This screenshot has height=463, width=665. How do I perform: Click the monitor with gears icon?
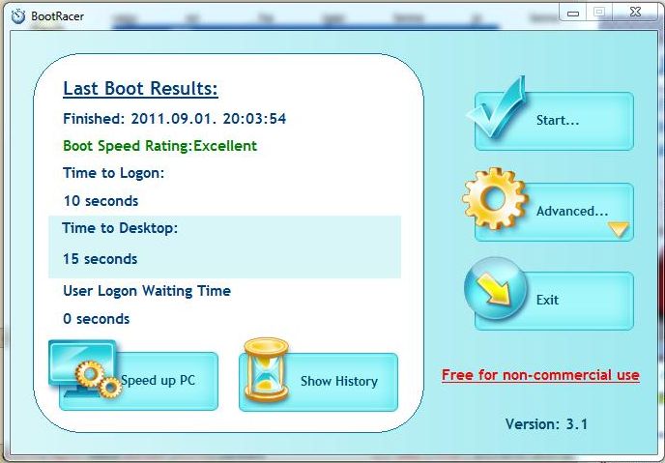(85, 369)
